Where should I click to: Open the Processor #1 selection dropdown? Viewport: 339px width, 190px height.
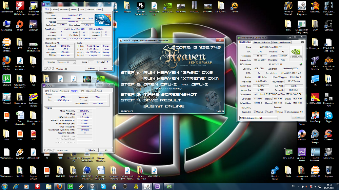pyautogui.click(x=66, y=62)
